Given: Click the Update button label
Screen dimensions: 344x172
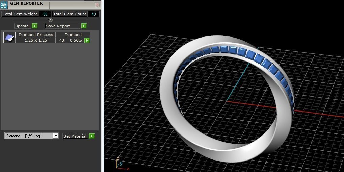Looking at the screenshot, I should (x=23, y=26).
